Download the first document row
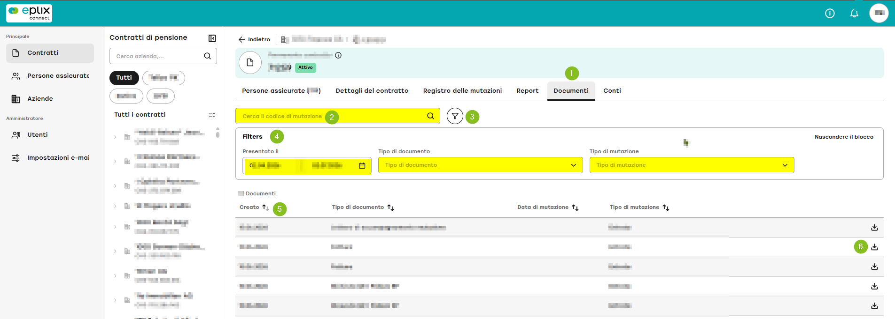The width and height of the screenshot is (895, 319). click(874, 227)
